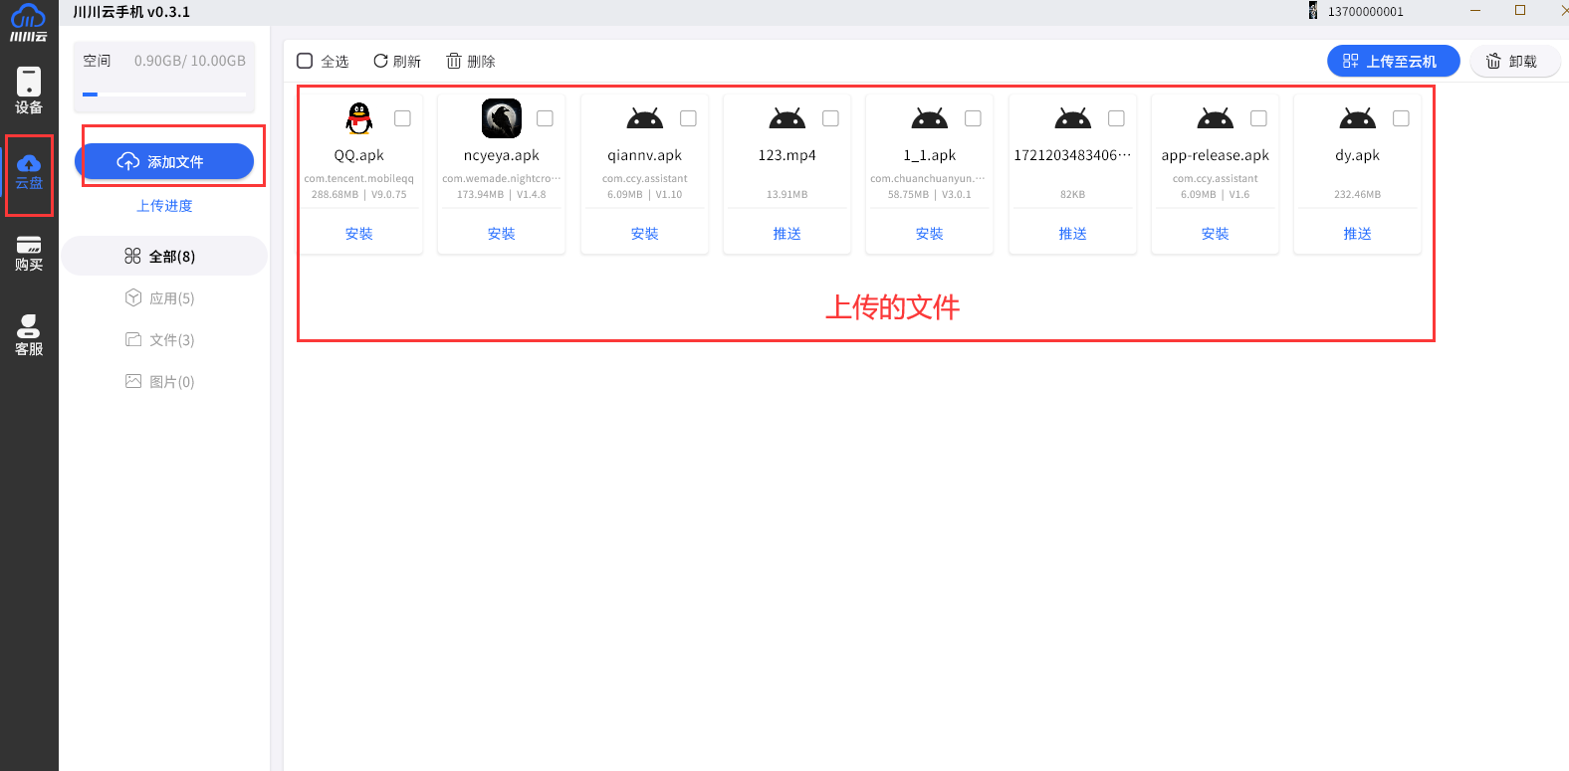The width and height of the screenshot is (1569, 771).
Task: Click the Android icon of 123.mp4
Action: point(787,118)
